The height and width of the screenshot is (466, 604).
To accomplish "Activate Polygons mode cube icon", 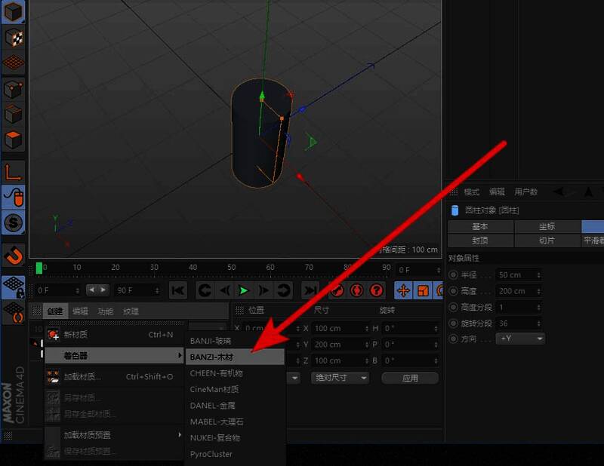I will click(14, 140).
